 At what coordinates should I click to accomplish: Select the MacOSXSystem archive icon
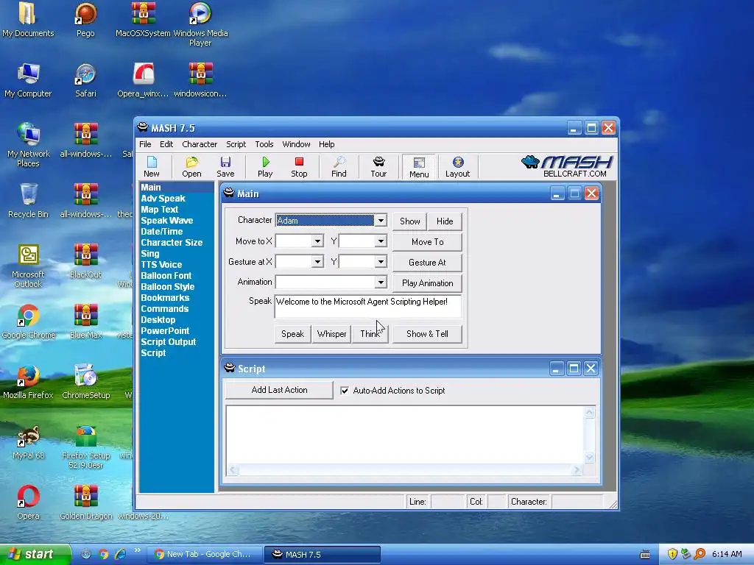point(143,20)
